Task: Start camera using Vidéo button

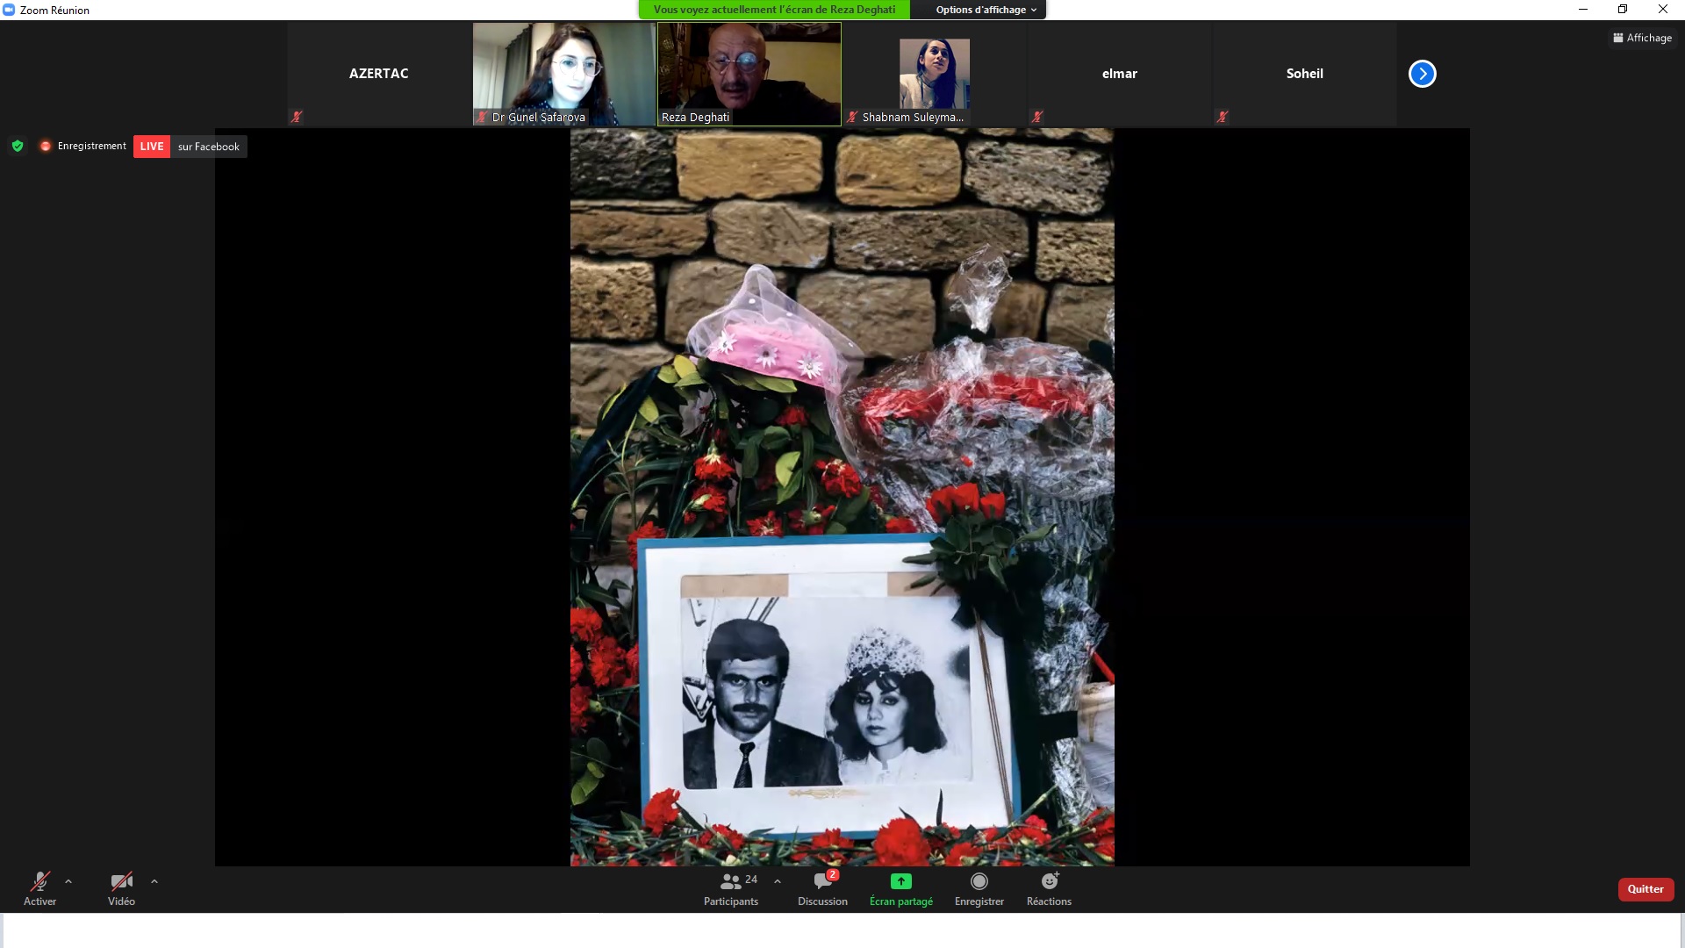Action: pyautogui.click(x=121, y=888)
